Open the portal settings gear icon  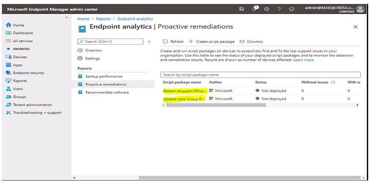[x=266, y=9]
